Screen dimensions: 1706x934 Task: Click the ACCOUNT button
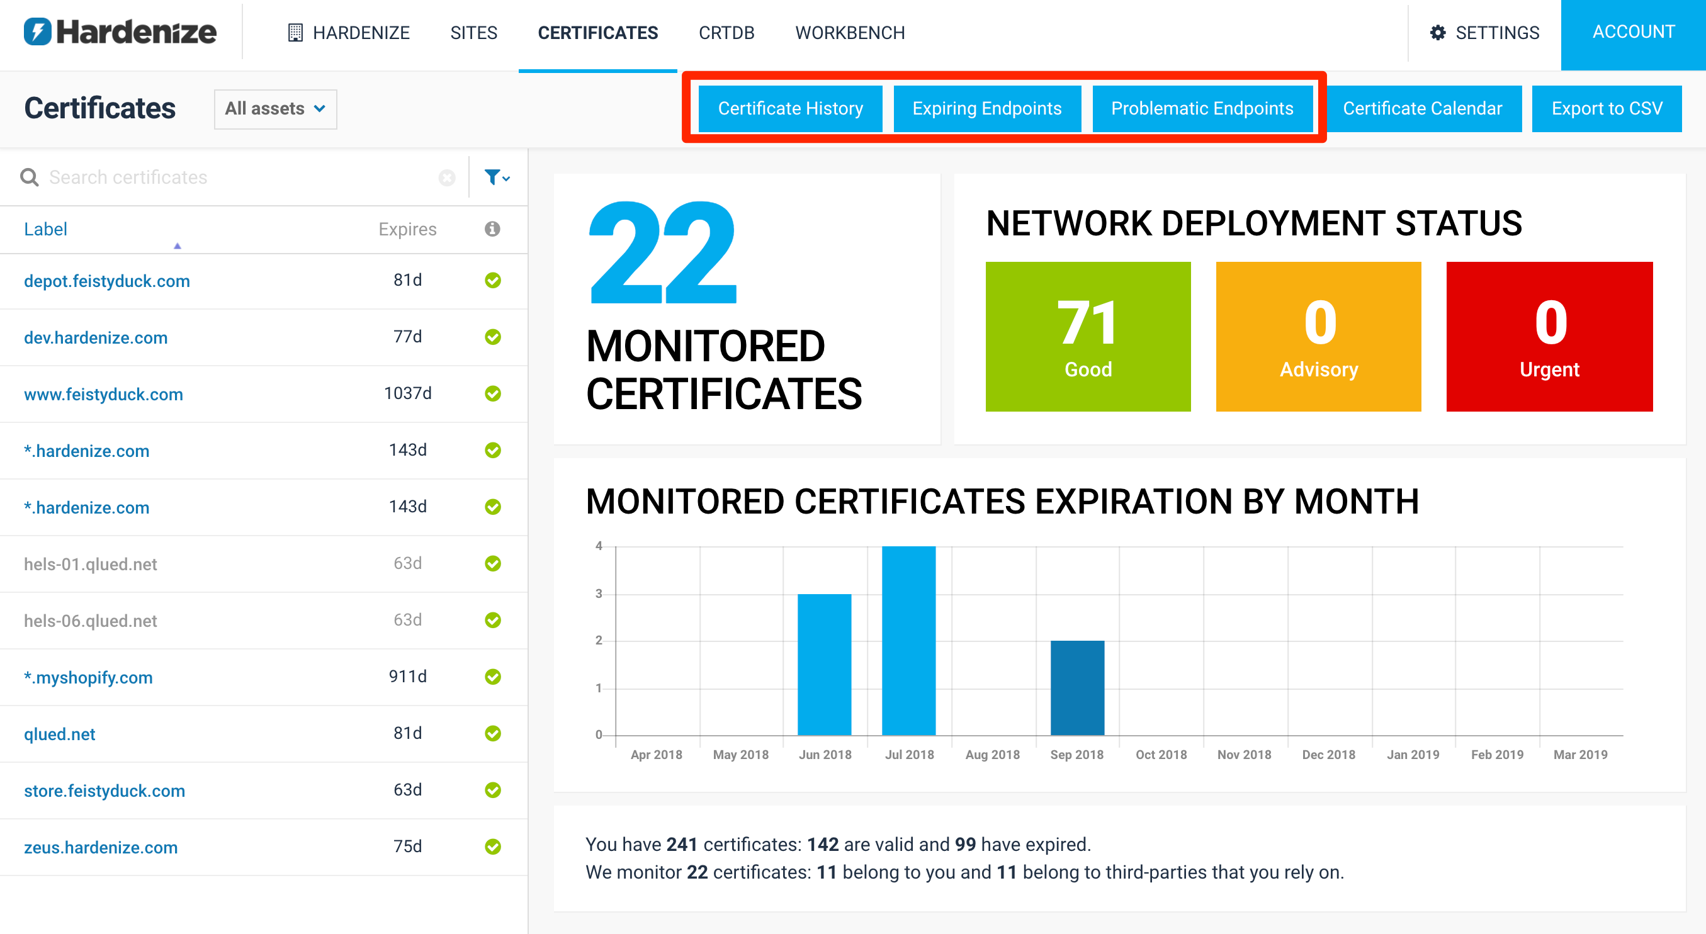point(1633,35)
